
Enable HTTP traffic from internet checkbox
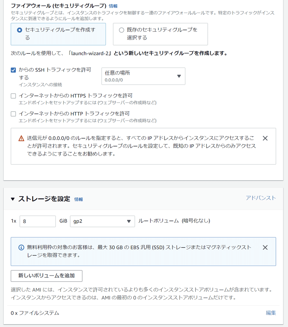tap(13, 114)
